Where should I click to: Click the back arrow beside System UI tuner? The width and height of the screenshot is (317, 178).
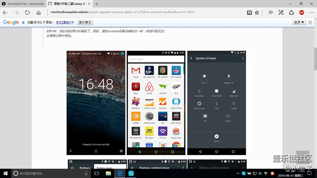pos(191,58)
